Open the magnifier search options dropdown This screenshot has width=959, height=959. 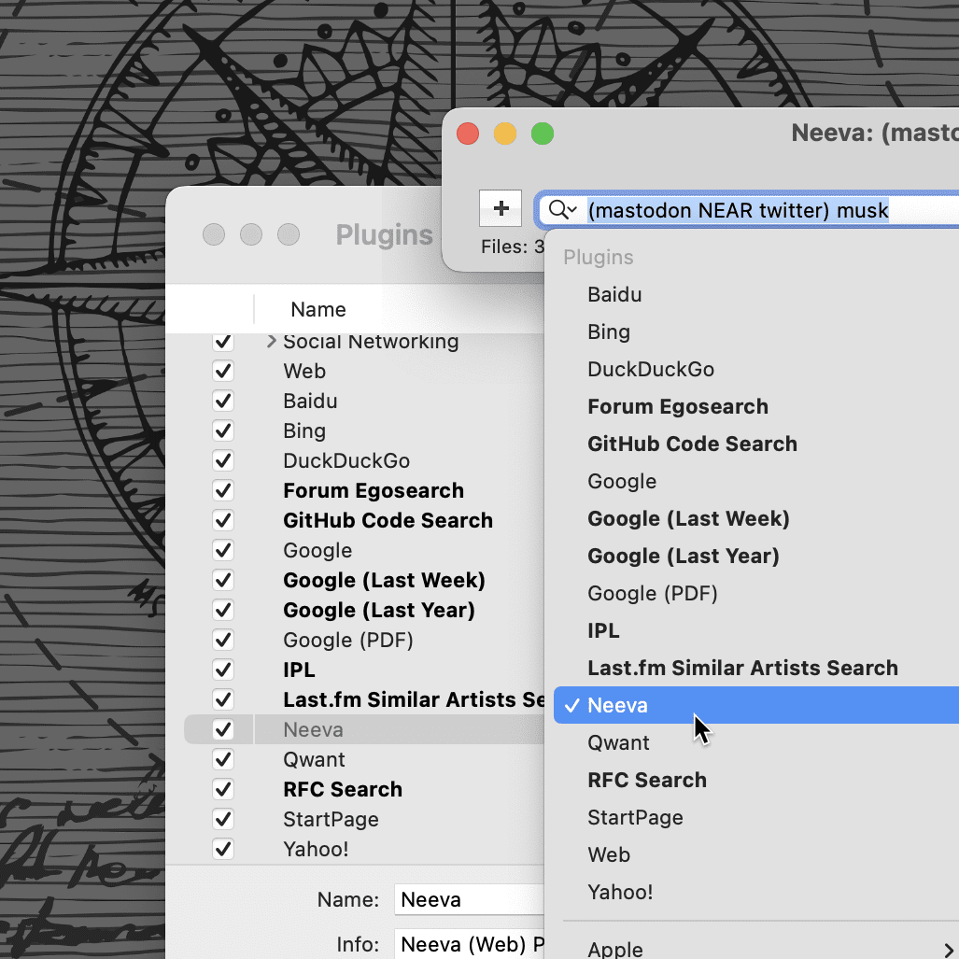(563, 210)
